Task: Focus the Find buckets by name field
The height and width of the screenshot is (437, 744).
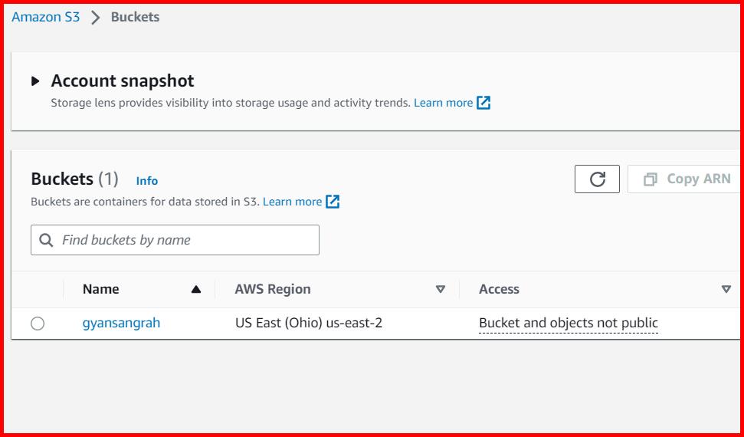Action: pyautogui.click(x=175, y=240)
